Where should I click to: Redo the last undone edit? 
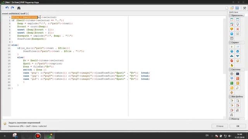(12, 8)
